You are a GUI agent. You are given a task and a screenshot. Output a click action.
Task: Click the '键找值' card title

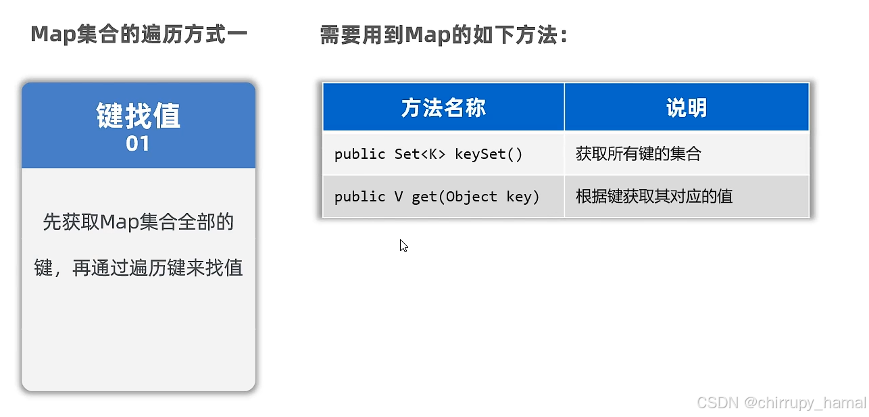[139, 116]
